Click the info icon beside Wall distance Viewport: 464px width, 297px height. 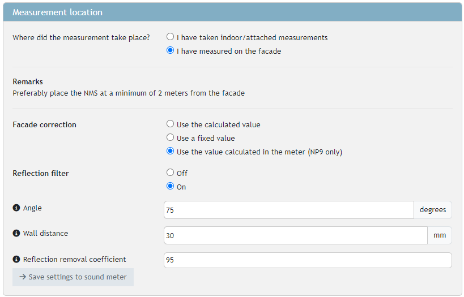tap(16, 233)
